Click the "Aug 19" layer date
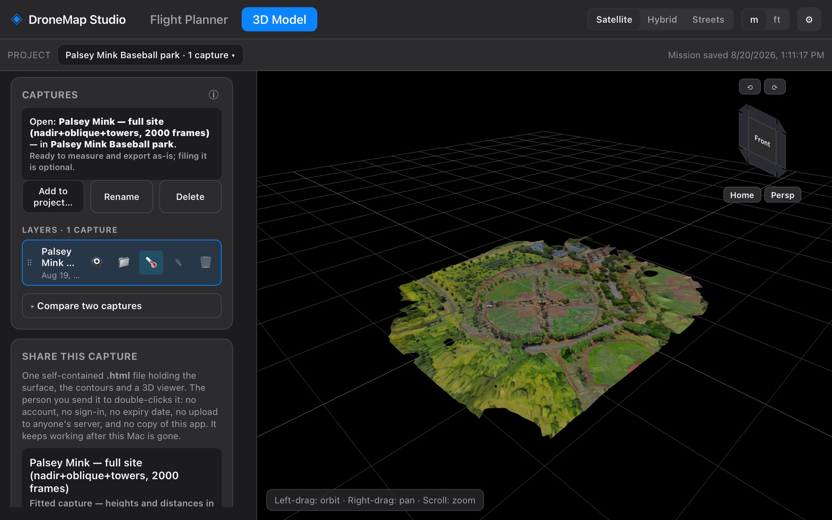 [61, 275]
